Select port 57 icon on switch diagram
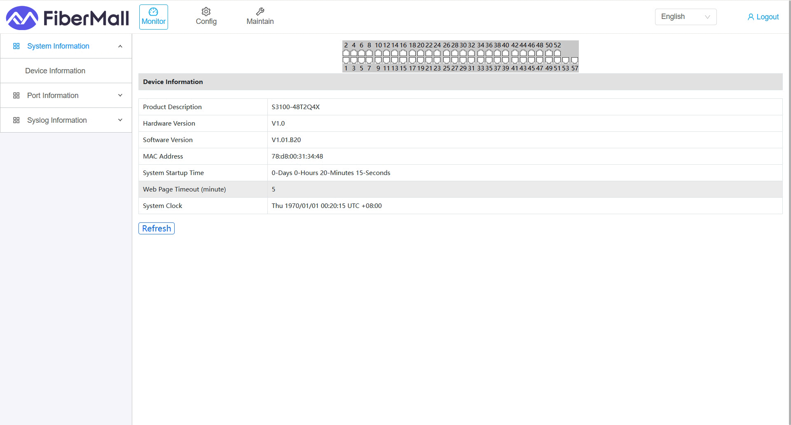 tap(575, 60)
